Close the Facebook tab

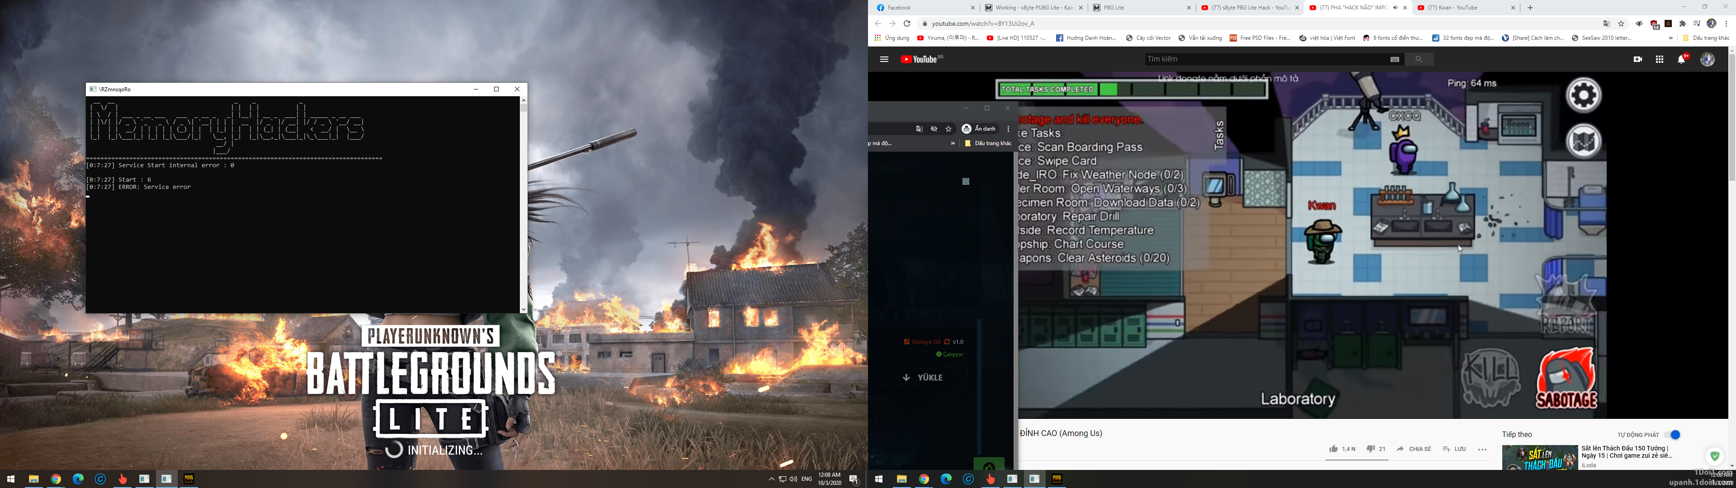(972, 8)
